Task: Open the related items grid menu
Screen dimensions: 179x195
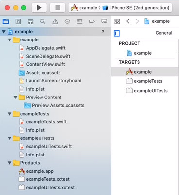Action: click(x=117, y=21)
